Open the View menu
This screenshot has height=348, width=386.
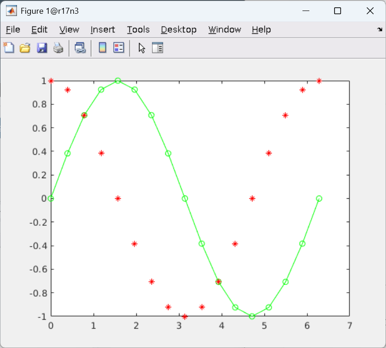click(x=69, y=30)
